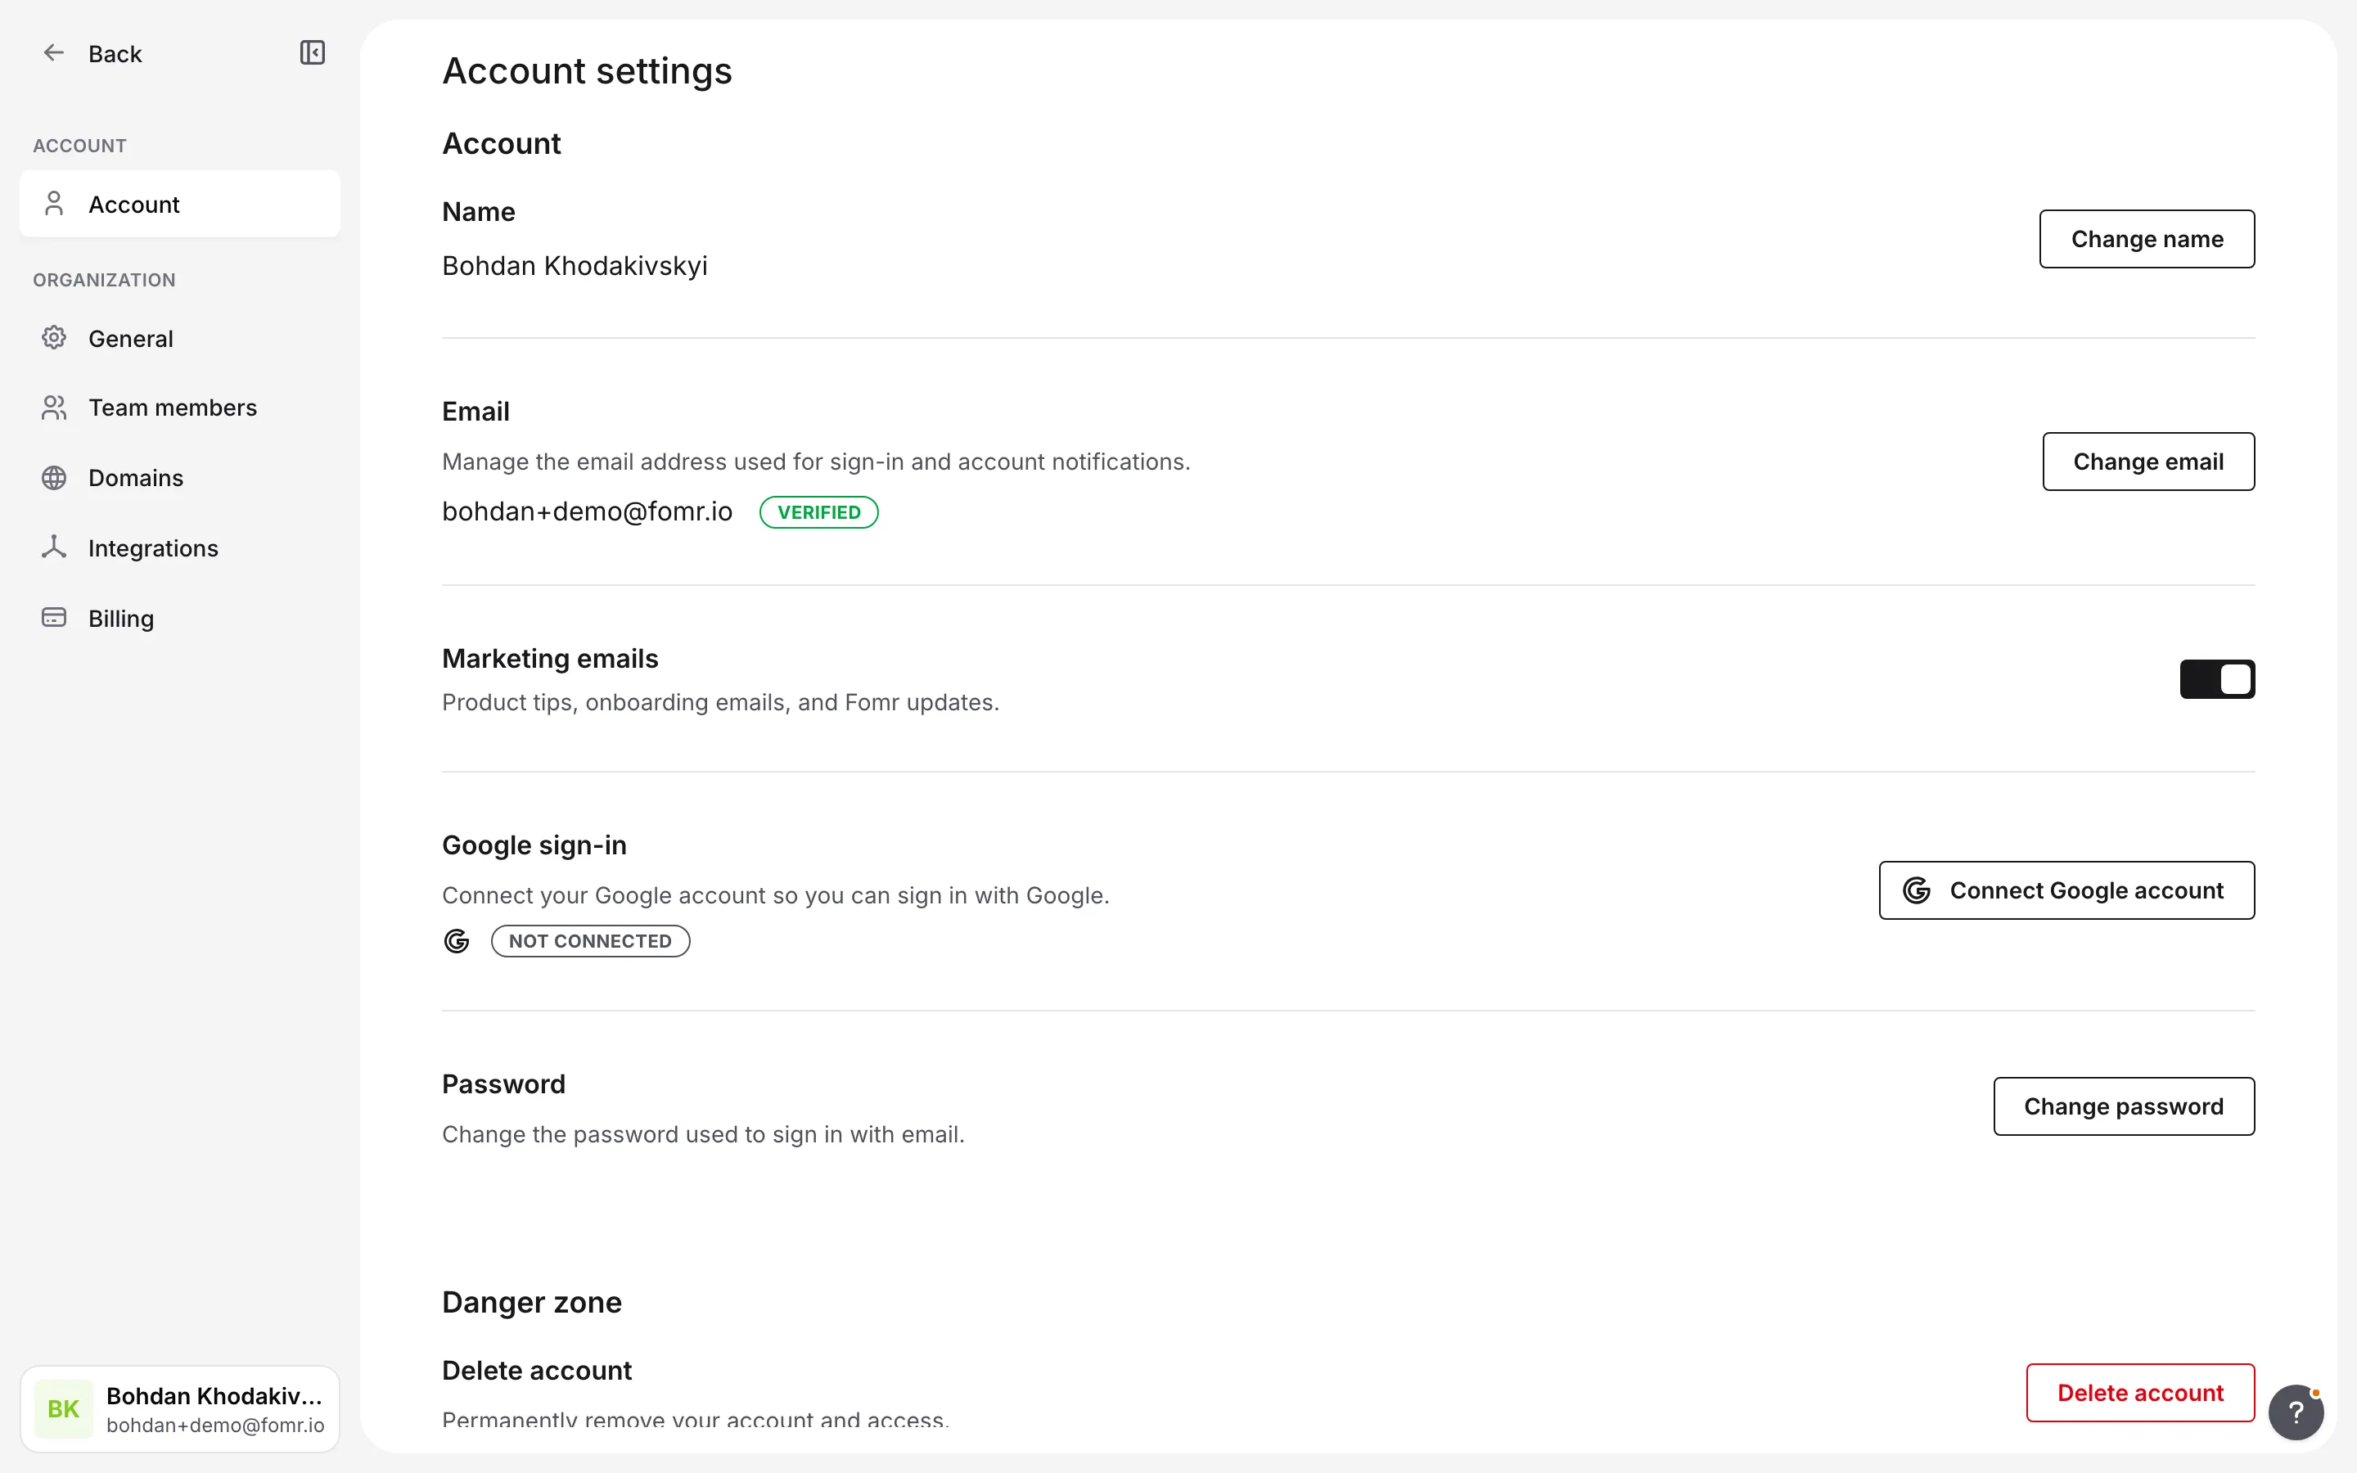
Task: Disable the Marketing emails toggle
Action: coord(2217,679)
